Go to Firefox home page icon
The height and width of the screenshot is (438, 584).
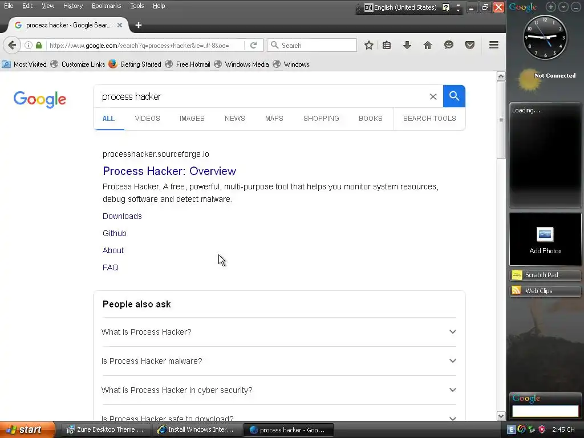[428, 46]
